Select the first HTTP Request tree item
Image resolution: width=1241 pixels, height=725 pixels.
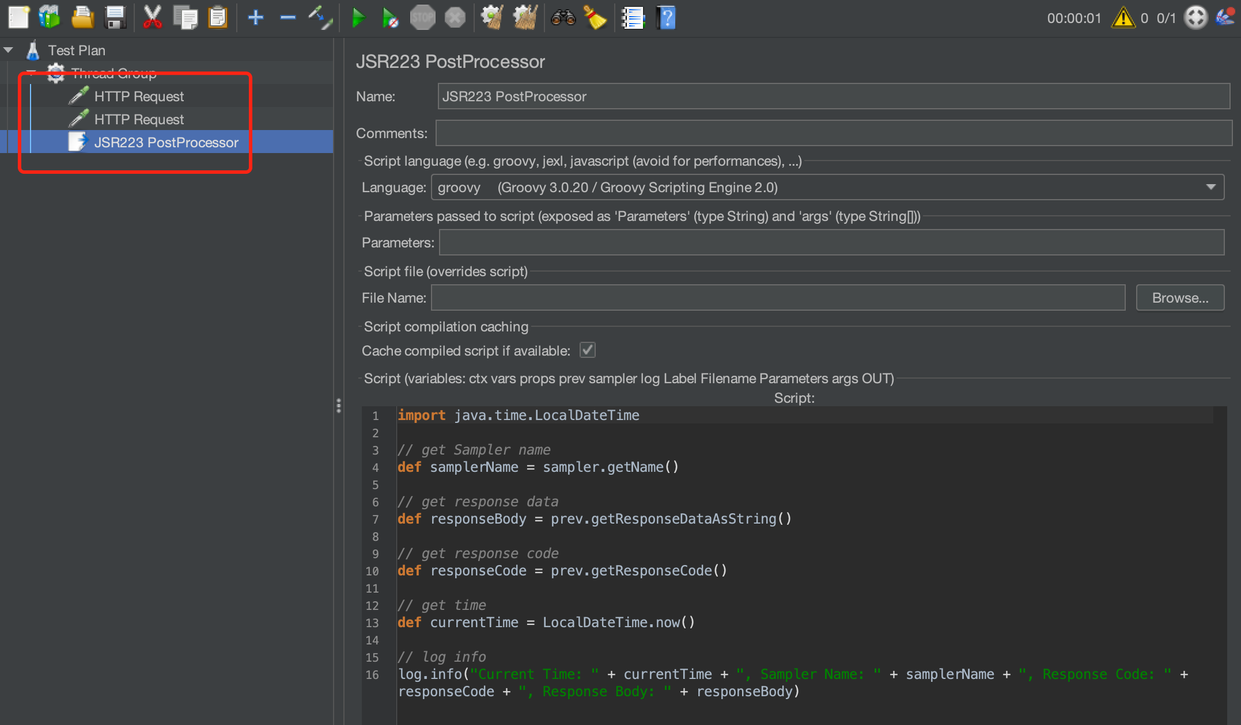[139, 96]
